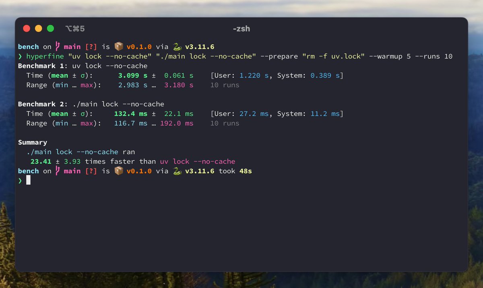Click the hyperfine command word
483x288 pixels.
pos(45,56)
